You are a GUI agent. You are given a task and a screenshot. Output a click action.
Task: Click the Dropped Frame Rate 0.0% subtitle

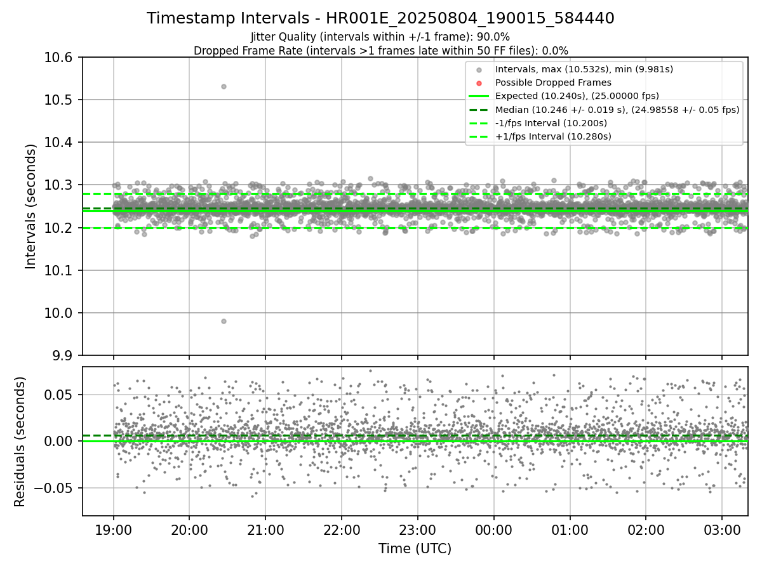point(380,51)
